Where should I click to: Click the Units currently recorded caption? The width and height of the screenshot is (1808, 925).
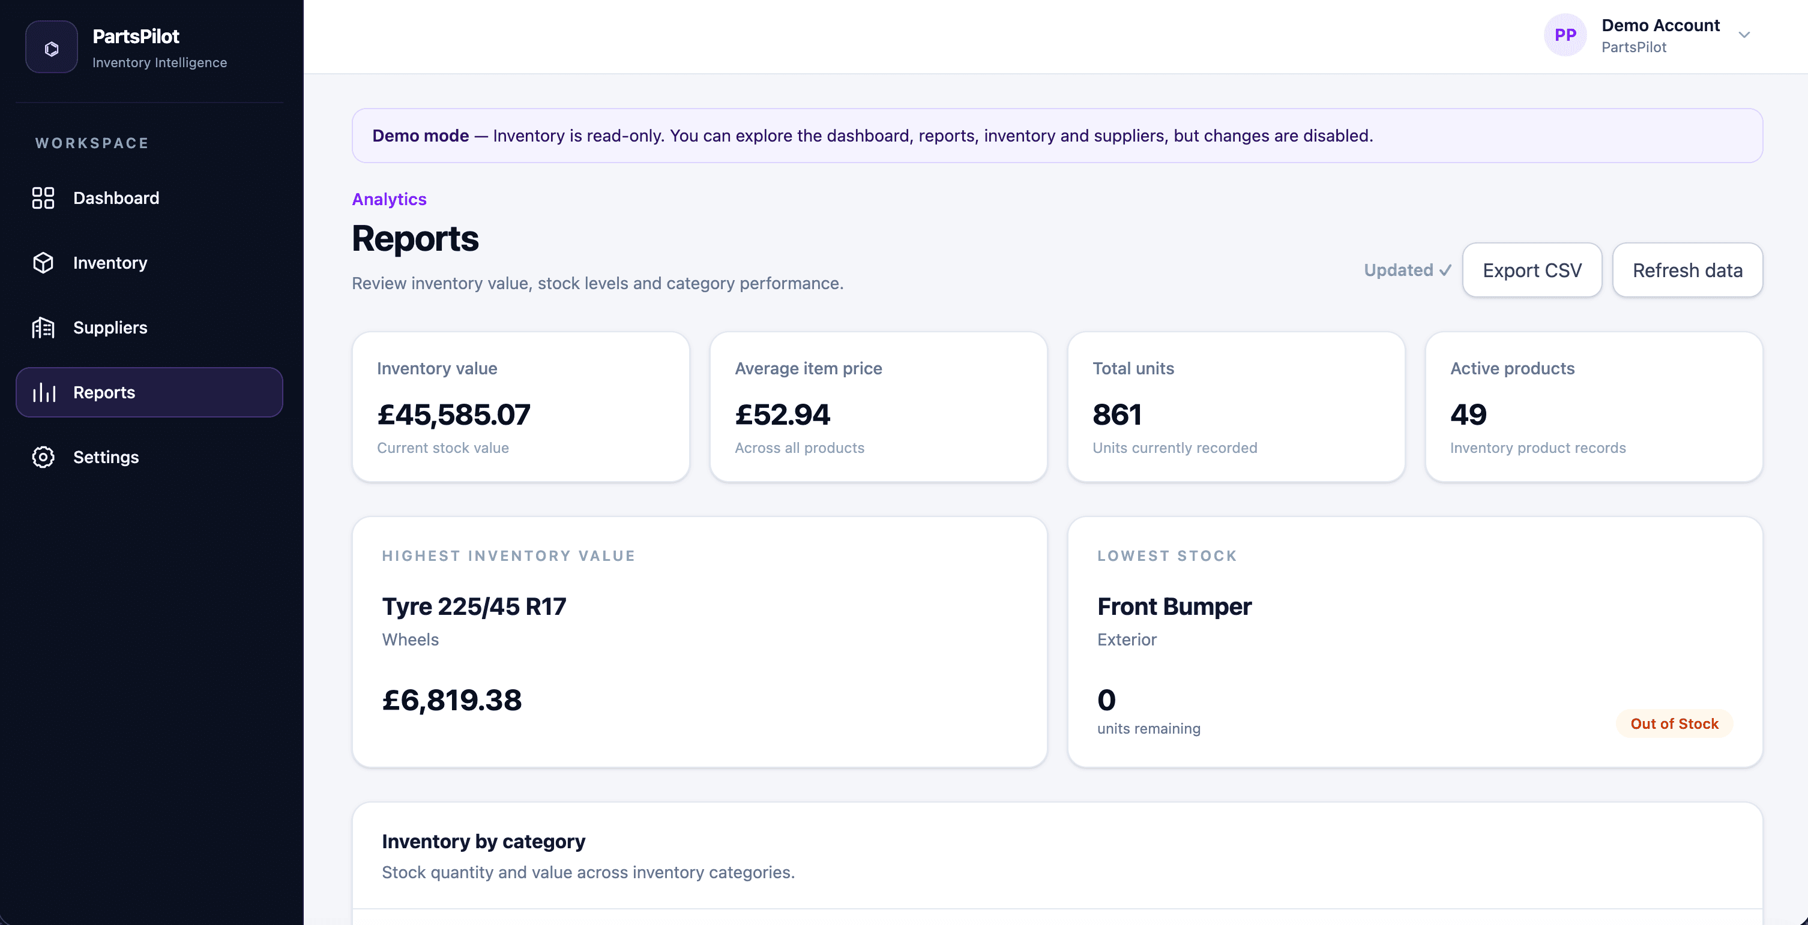tap(1174, 448)
